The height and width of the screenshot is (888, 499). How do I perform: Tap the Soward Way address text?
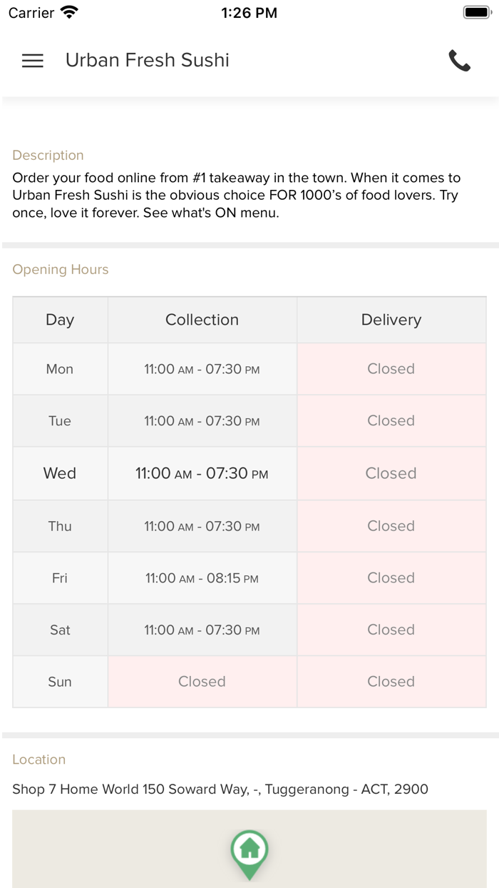(x=220, y=789)
